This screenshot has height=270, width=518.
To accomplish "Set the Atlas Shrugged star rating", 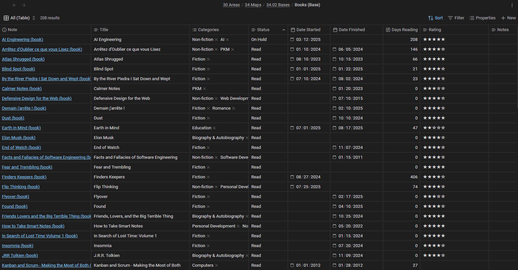I will (434, 59).
